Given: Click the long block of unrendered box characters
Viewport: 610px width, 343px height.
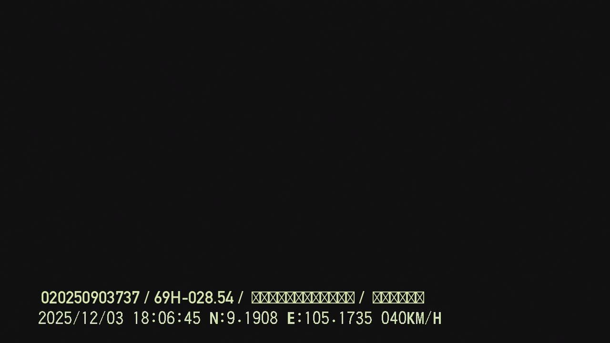Looking at the screenshot, I should tap(303, 298).
